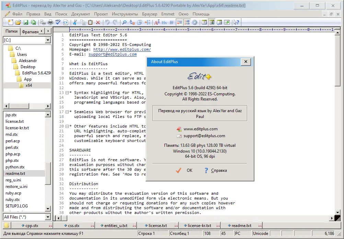Click the Print printer toolbar icon
Image resolution: width=344 pixels, height=239 pixels.
50,22
